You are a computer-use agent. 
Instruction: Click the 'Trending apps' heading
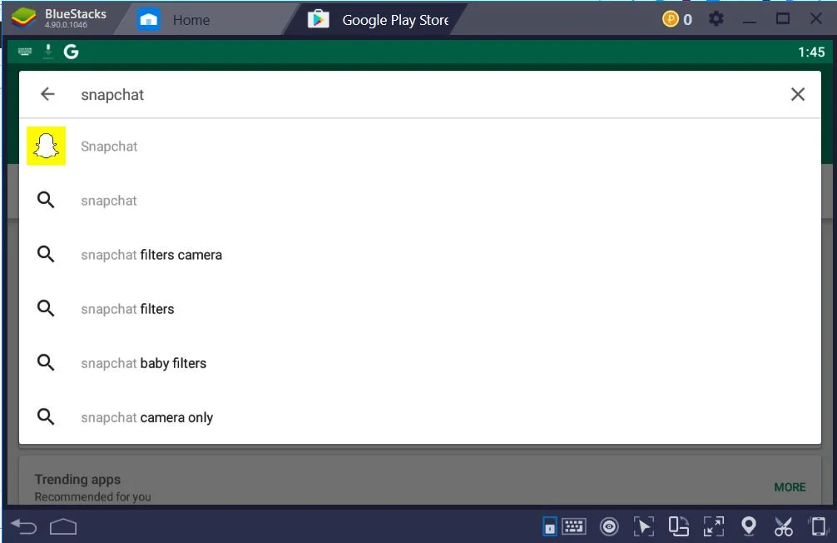[77, 480]
